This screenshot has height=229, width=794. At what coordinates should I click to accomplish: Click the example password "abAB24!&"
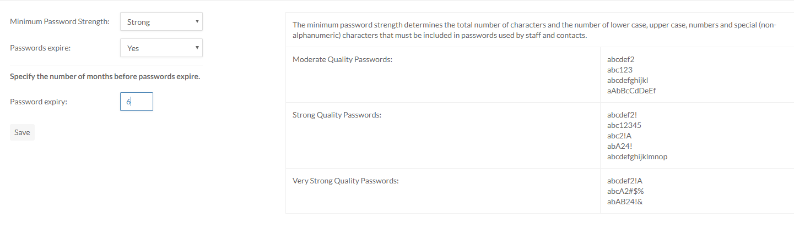coord(625,202)
